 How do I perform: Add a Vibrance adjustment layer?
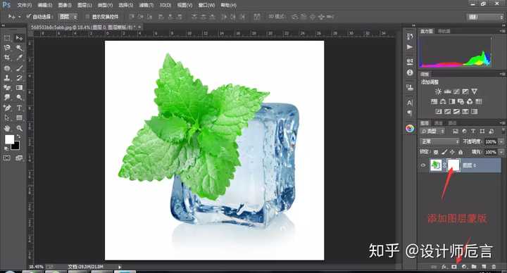(475, 91)
